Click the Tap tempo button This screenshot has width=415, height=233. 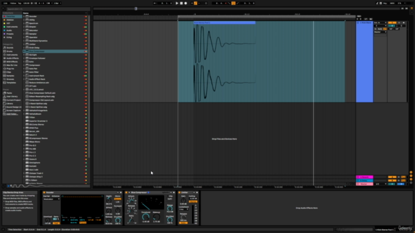[19, 3]
